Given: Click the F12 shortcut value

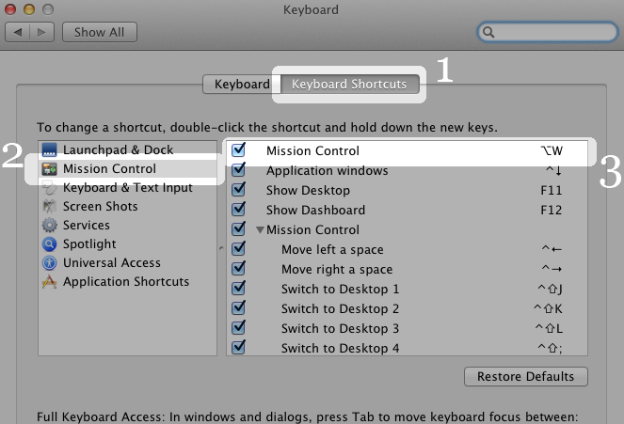Looking at the screenshot, I should pos(552,210).
